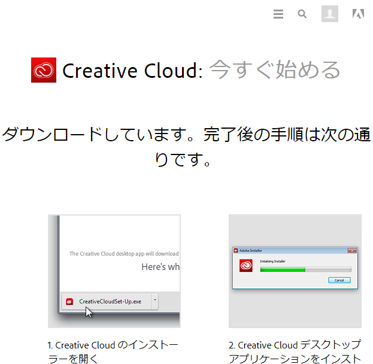Image resolution: width=373 pixels, height=364 pixels.
Task: Click Cancel in the Adobe Installer image
Action: point(339,280)
